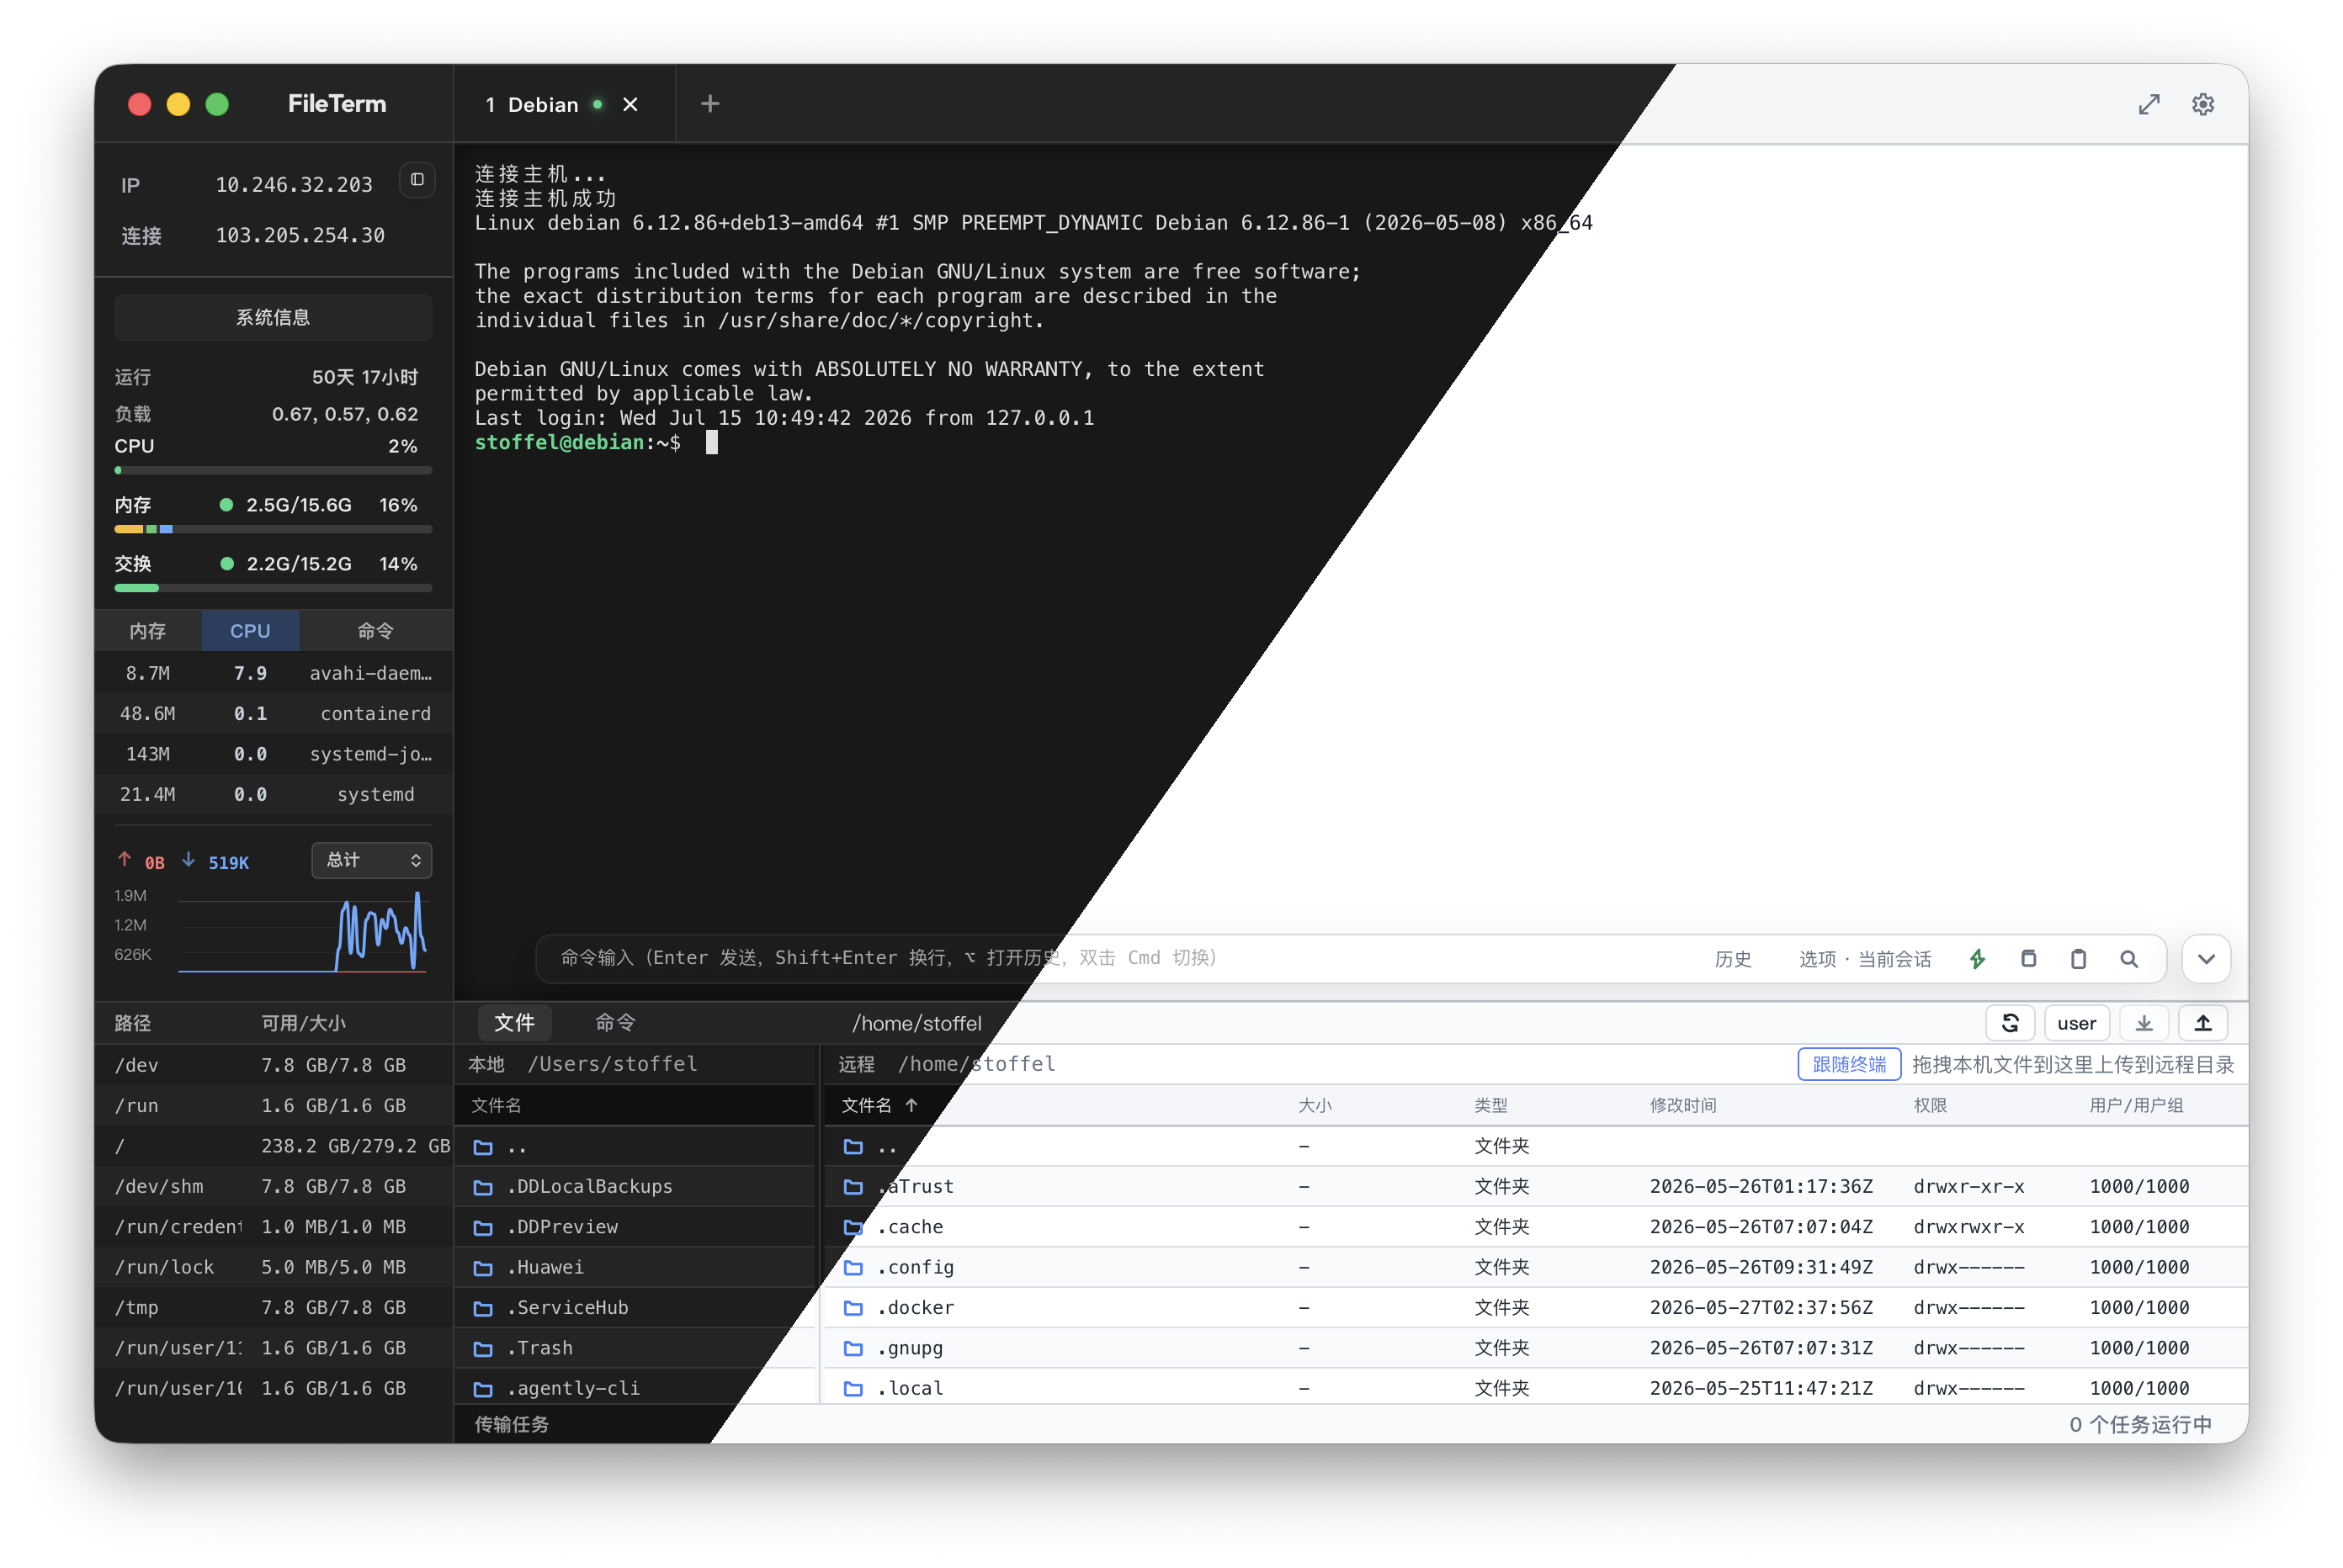Select the /dev/shm disk row
The height and width of the screenshot is (1568, 2343).
tap(274, 1187)
